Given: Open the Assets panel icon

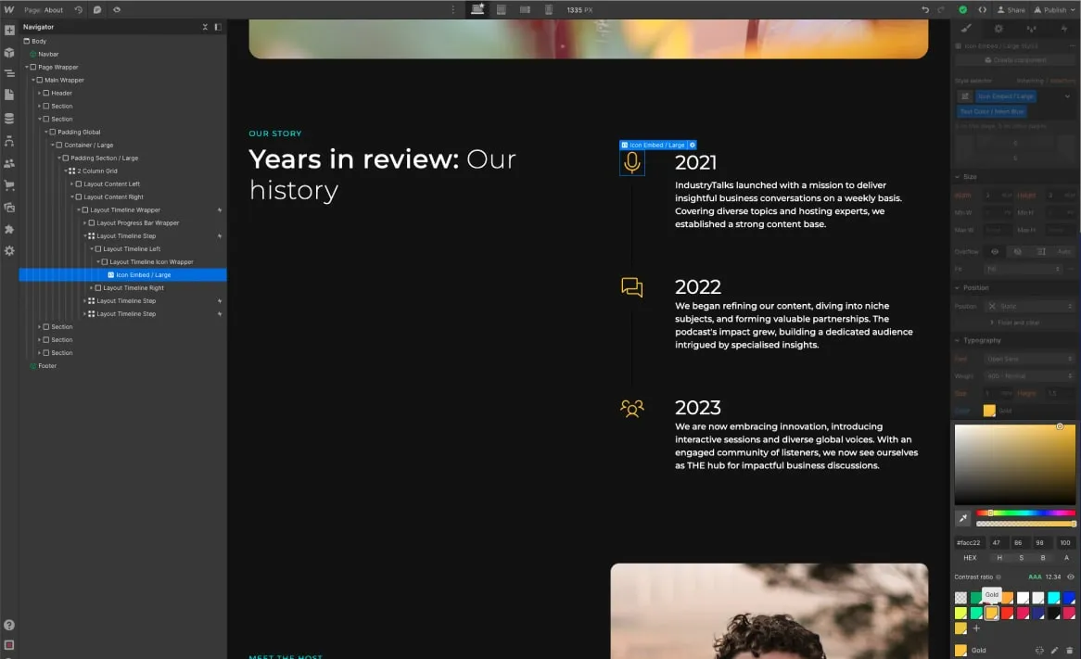Looking at the screenshot, I should coord(9,207).
